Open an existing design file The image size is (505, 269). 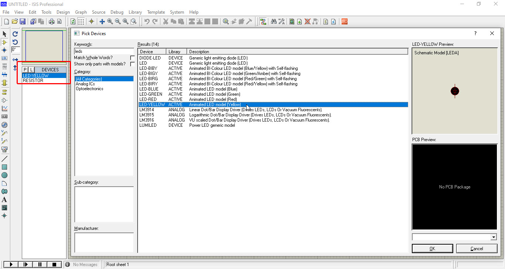coord(15,22)
